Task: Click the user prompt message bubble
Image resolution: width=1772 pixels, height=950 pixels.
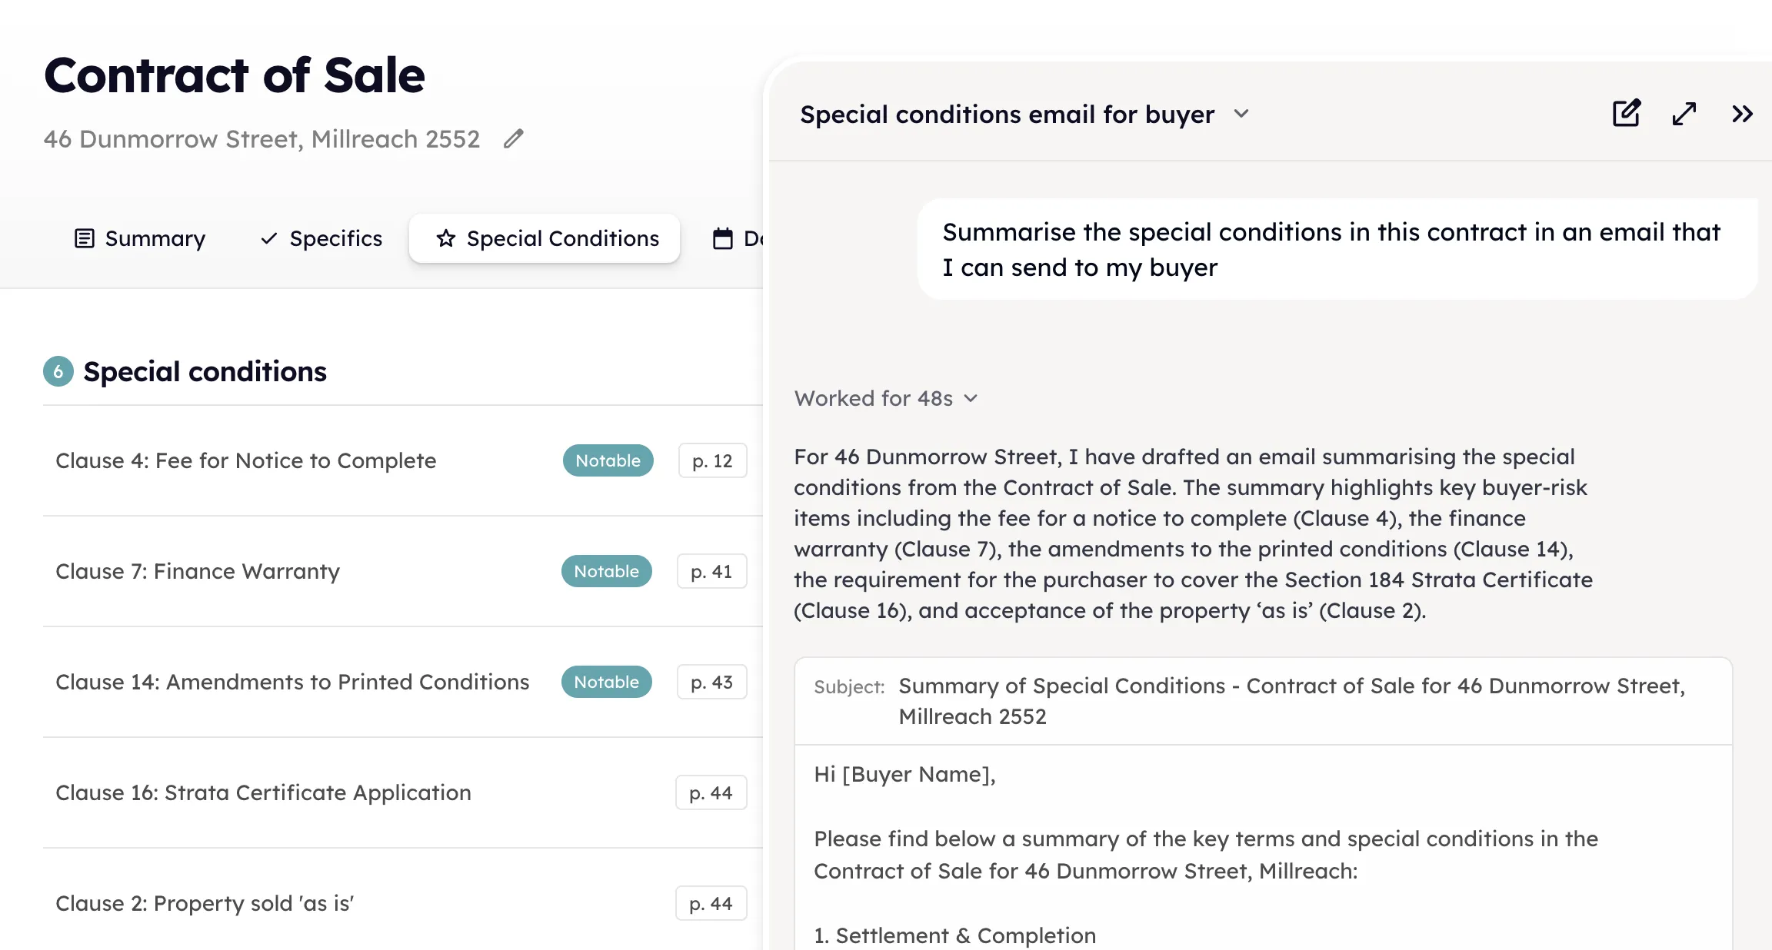Action: click(x=1337, y=249)
